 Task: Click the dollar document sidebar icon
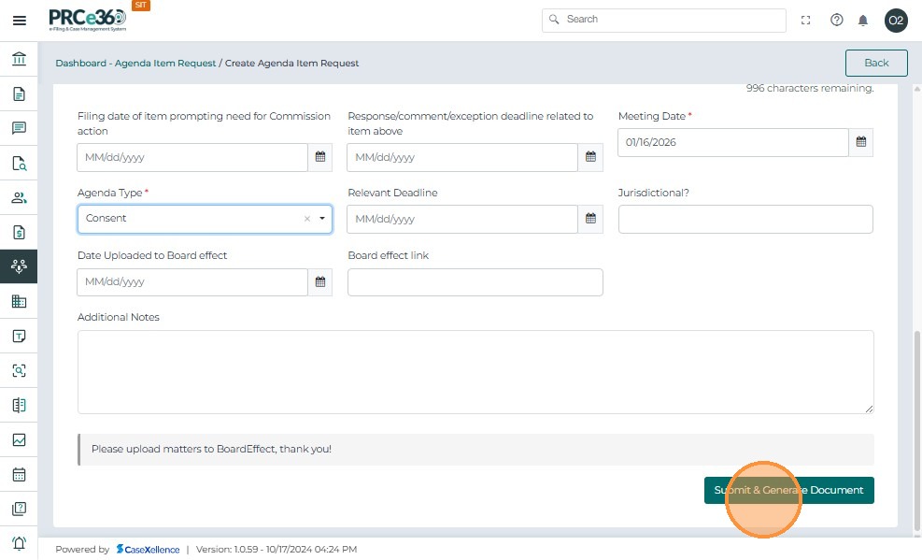click(x=19, y=232)
